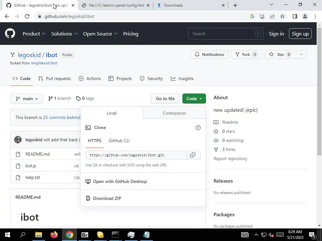Open the Star lists dropdown arrow

[x=301, y=55]
